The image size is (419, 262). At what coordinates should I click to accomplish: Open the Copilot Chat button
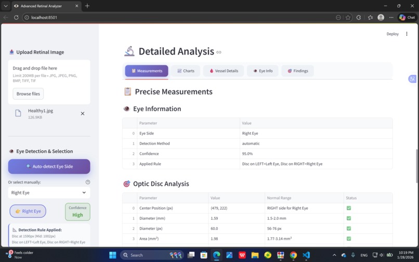coord(407,17)
